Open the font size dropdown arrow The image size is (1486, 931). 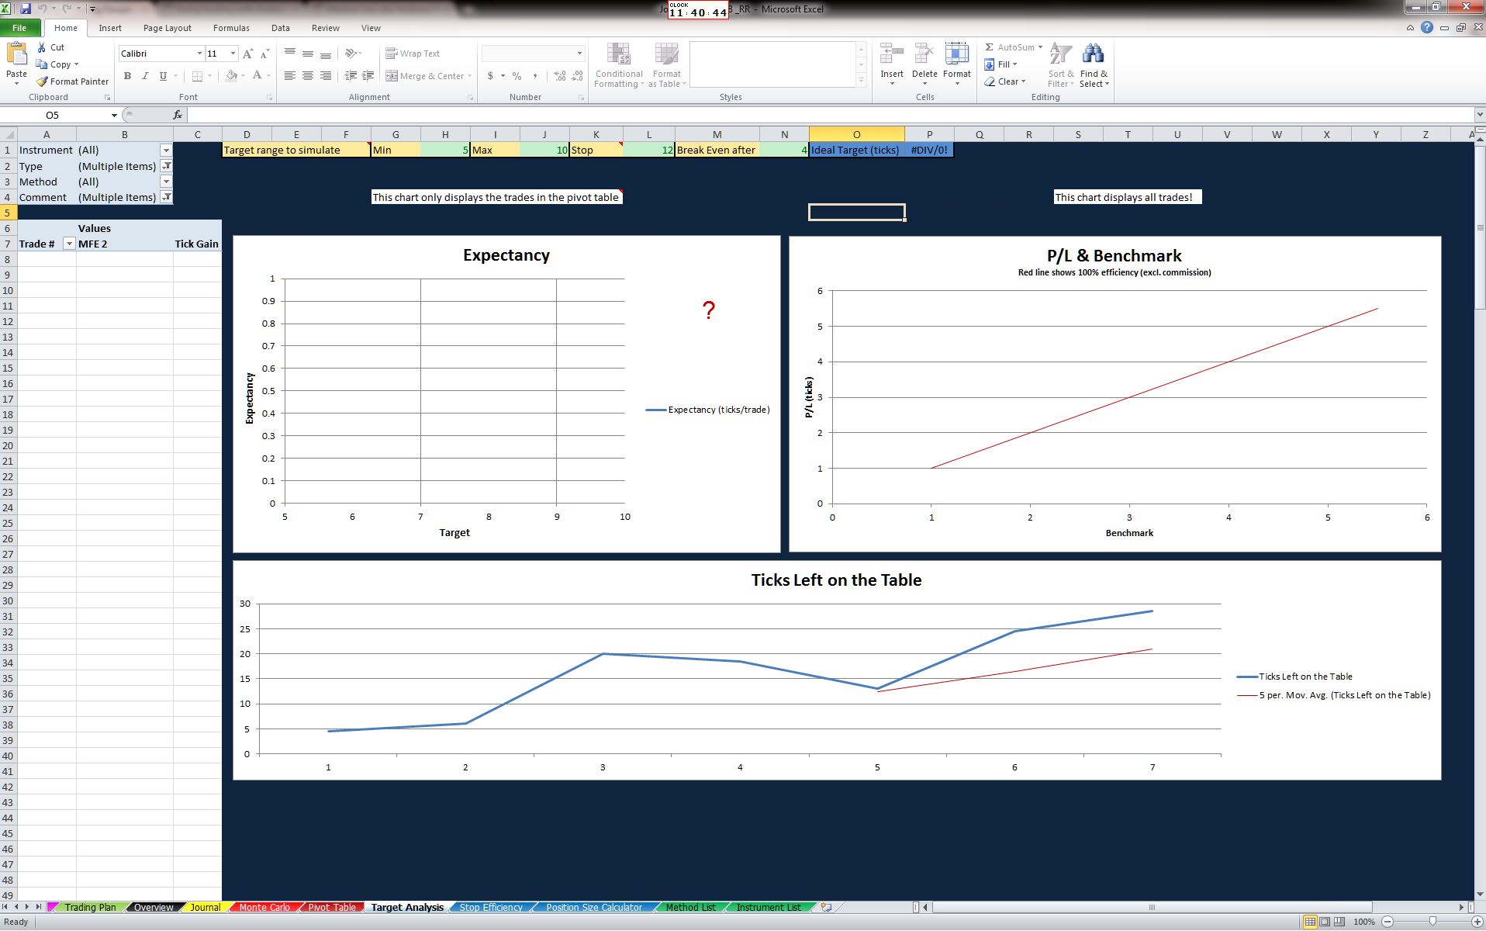pyautogui.click(x=233, y=54)
